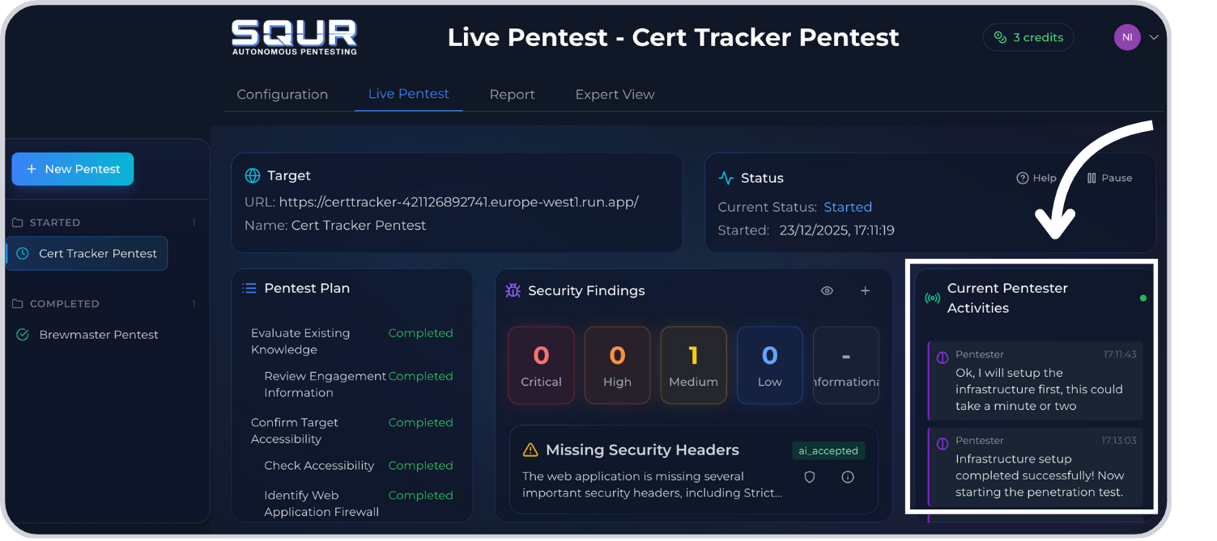Click the green live status dot
Screen dimensions: 1217x541
[1143, 298]
